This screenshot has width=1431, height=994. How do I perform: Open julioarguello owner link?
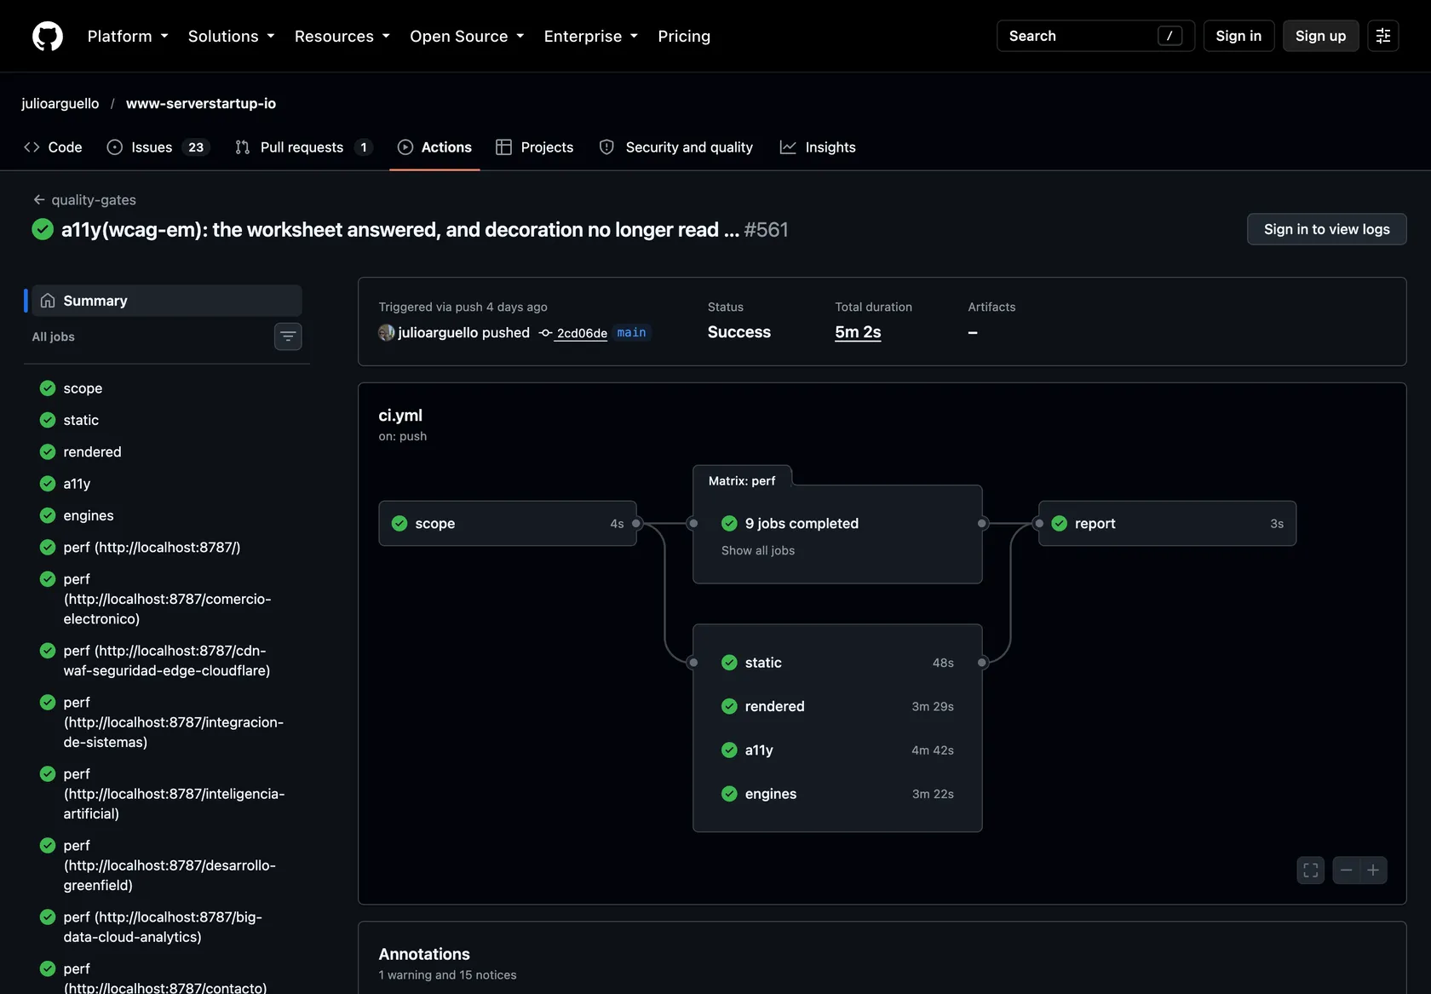coord(60,103)
